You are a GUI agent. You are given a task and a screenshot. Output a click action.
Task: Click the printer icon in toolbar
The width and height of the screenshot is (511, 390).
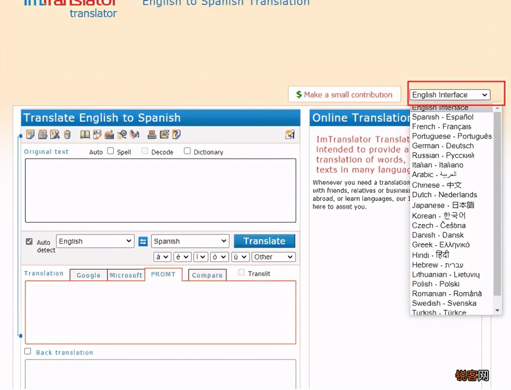pos(152,134)
